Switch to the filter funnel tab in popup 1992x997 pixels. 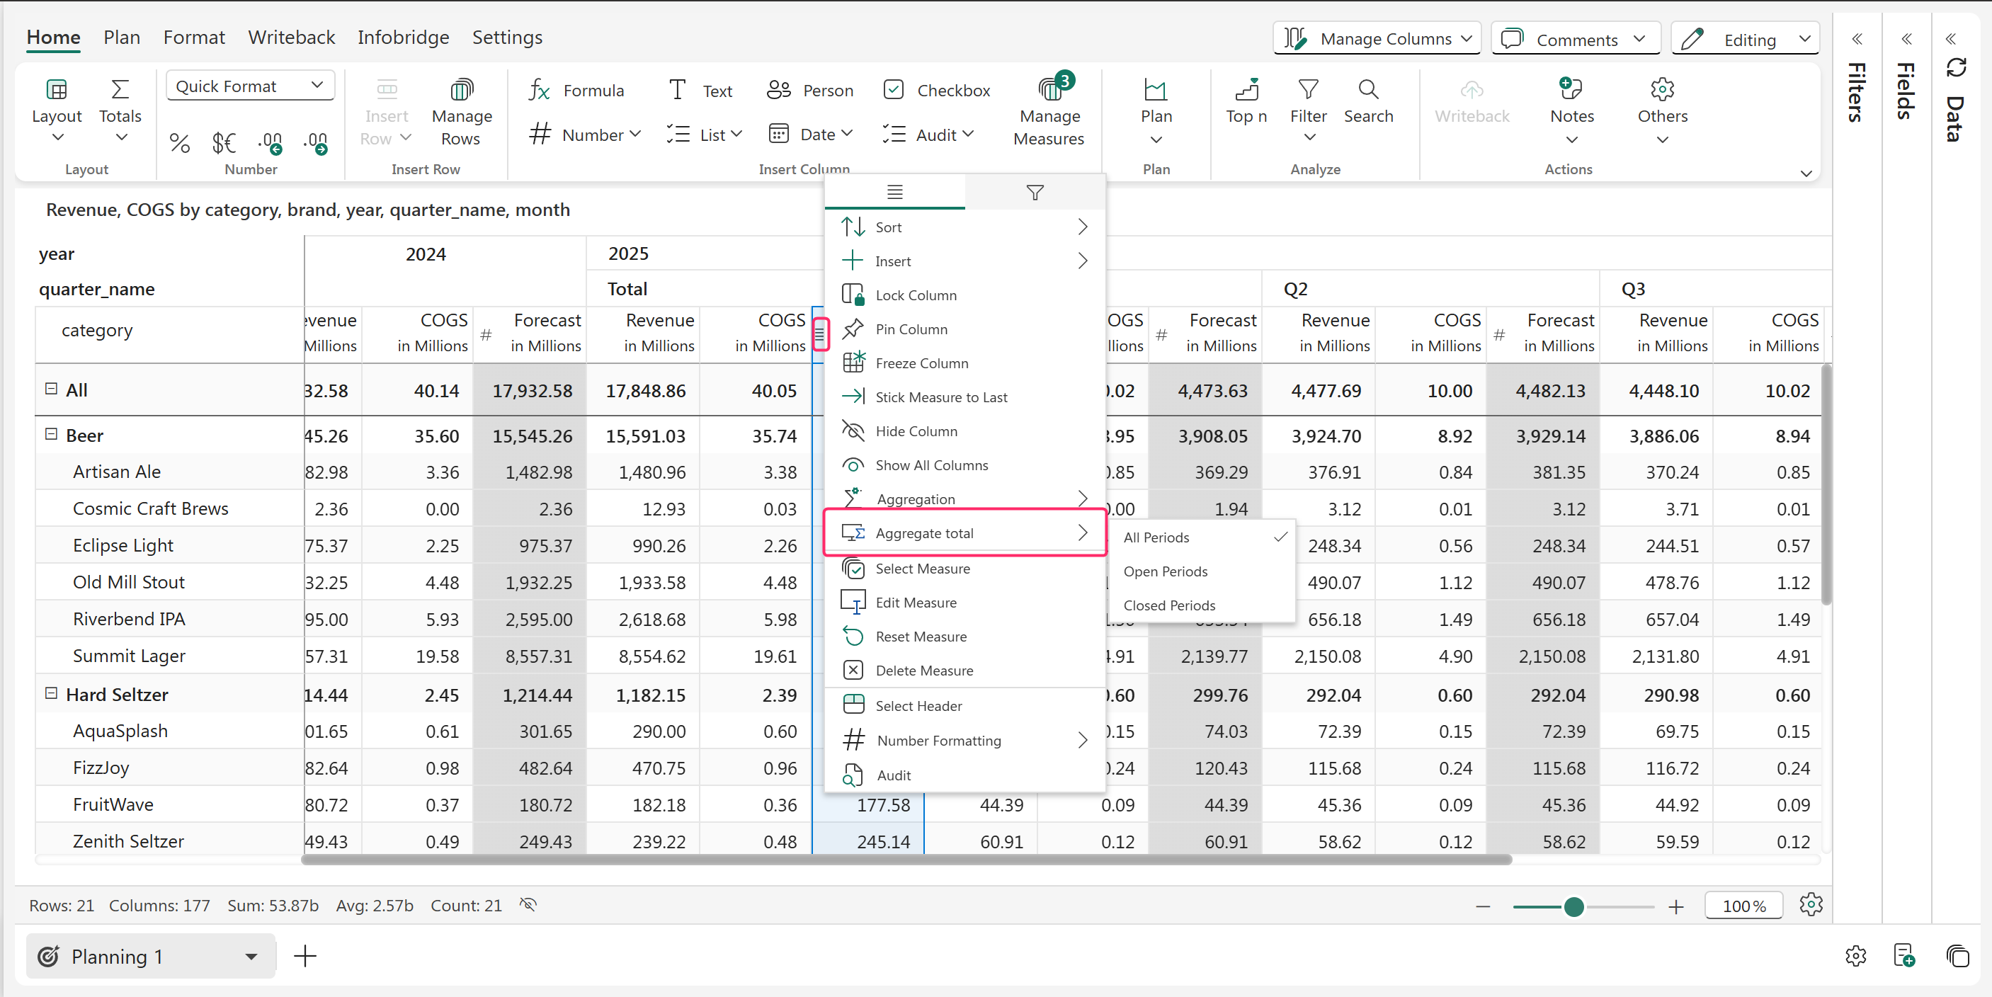pyautogui.click(x=1034, y=193)
